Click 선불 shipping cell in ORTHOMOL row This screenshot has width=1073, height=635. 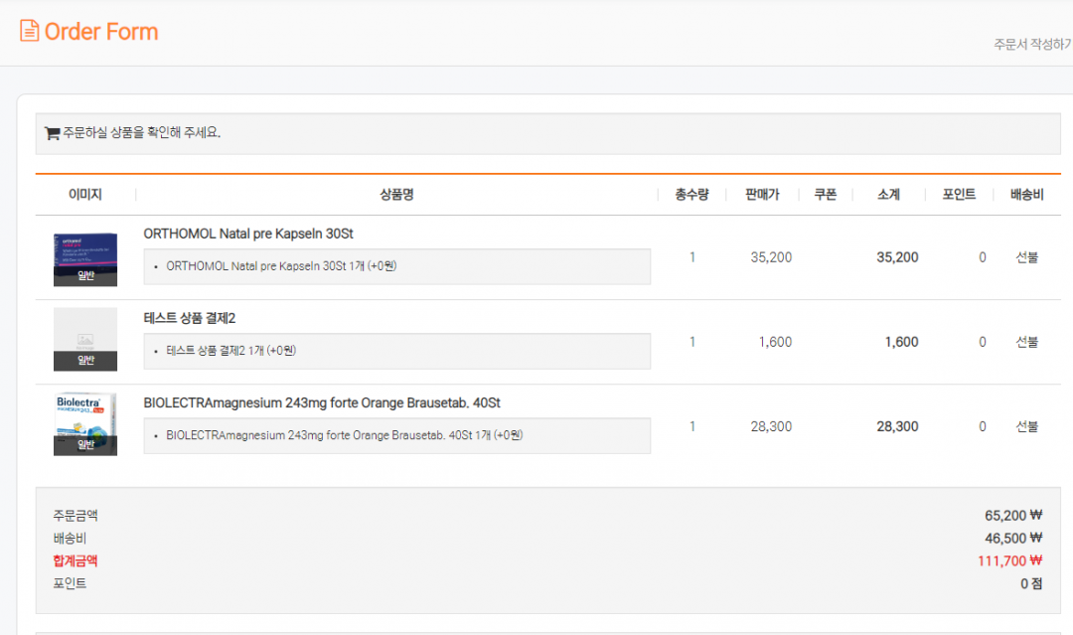[x=1027, y=257]
